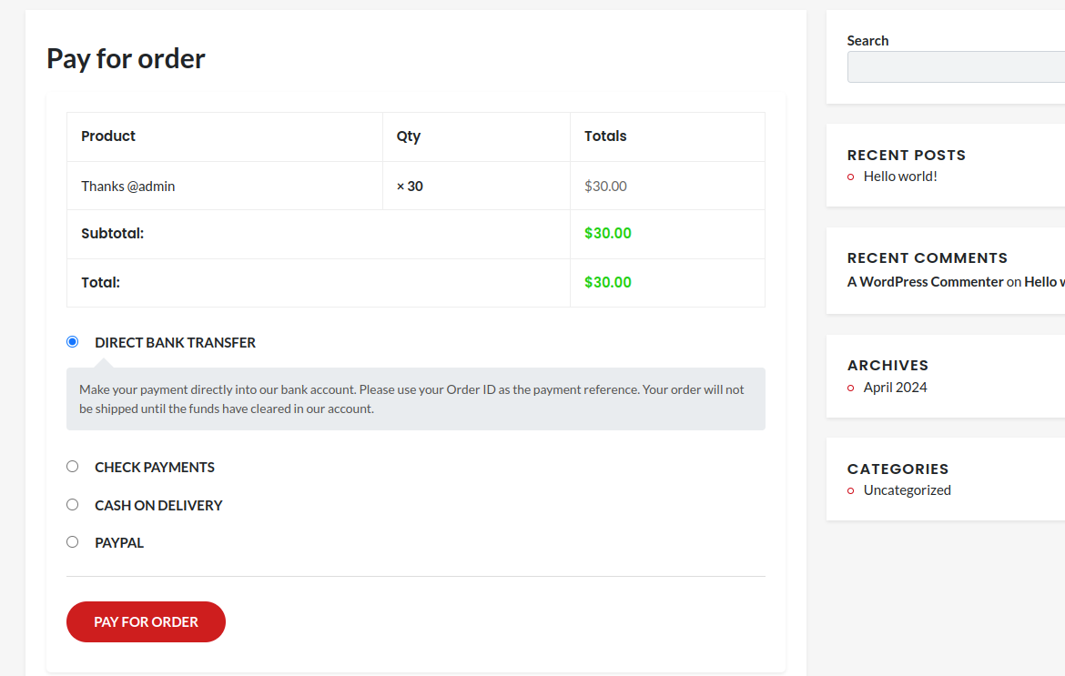This screenshot has width=1065, height=676.
Task: Choose the Cash on Delivery radio option
Action: coord(73,504)
